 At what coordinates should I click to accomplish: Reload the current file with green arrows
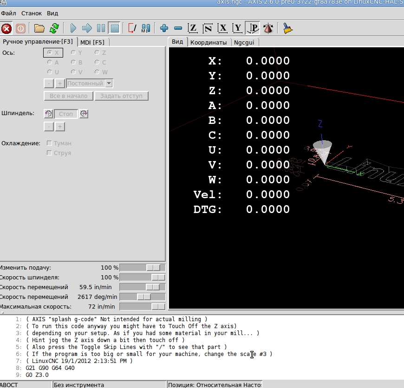54,28
